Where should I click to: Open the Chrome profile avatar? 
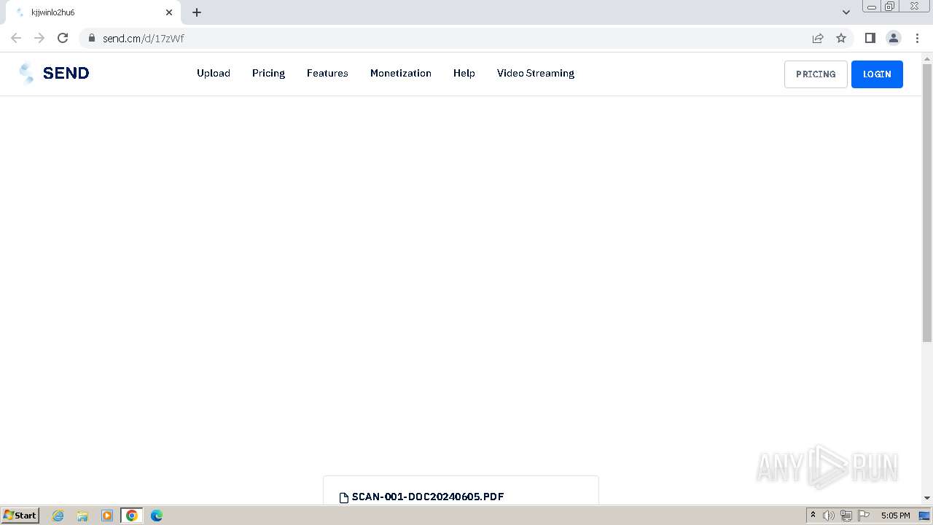tap(893, 38)
